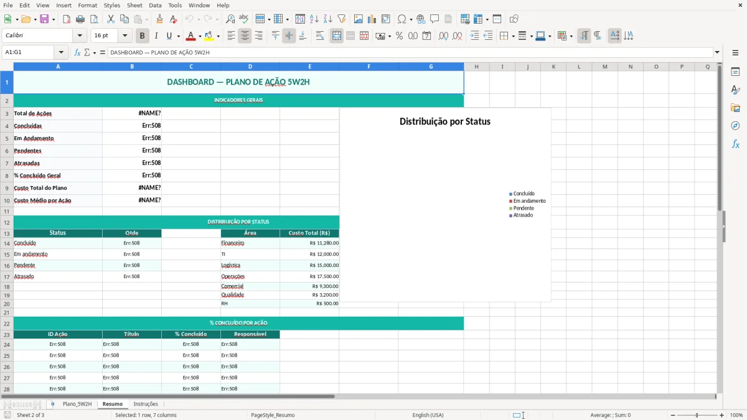Print the spreadsheet with the printer icon

pos(80,19)
